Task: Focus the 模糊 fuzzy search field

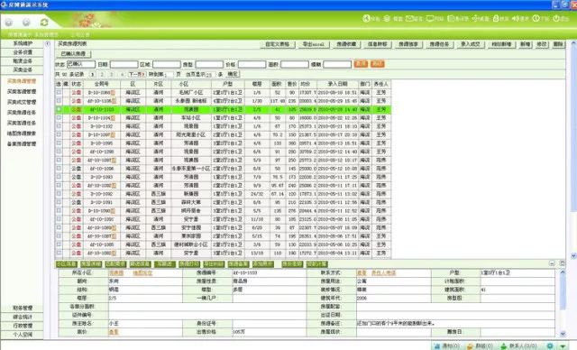Action: coord(337,64)
